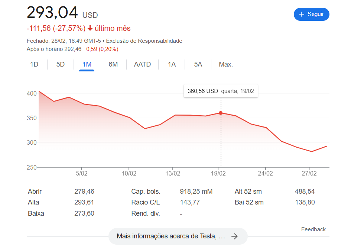Click the Rácio C/L value 143,77
The width and height of the screenshot is (351, 251).
point(190,202)
